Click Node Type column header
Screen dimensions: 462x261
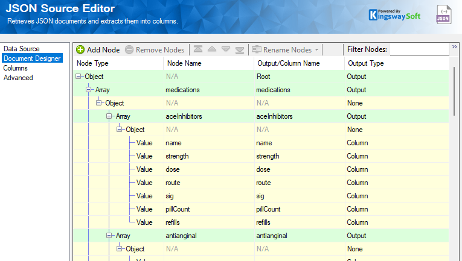pyautogui.click(x=118, y=63)
